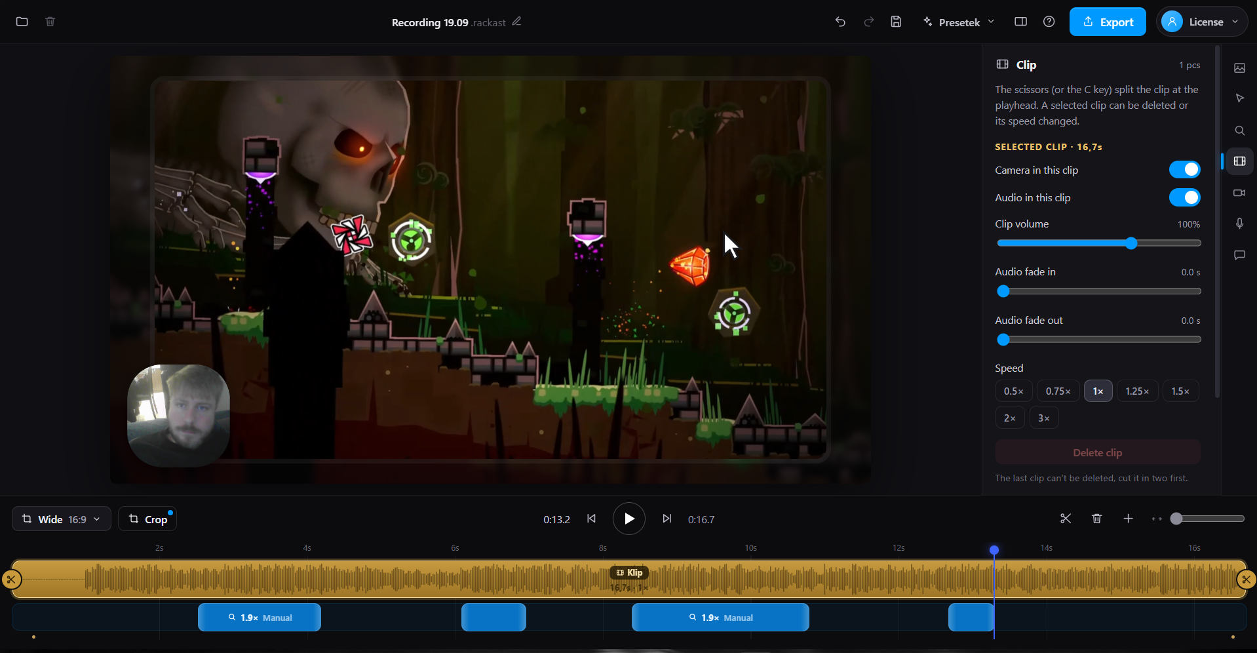Undo the last action
Viewport: 1257px width, 653px height.
[840, 22]
